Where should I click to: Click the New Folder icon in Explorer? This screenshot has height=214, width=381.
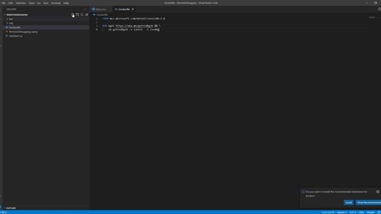(x=77, y=15)
